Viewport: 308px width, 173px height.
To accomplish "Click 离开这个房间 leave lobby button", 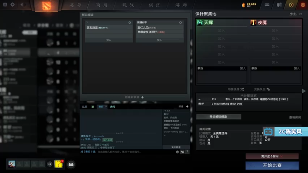I will point(272,156).
